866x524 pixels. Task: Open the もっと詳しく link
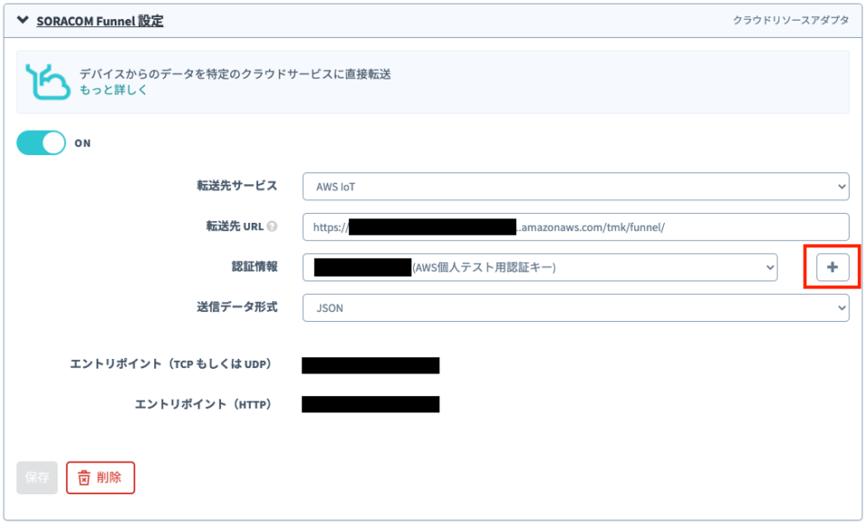pyautogui.click(x=114, y=90)
